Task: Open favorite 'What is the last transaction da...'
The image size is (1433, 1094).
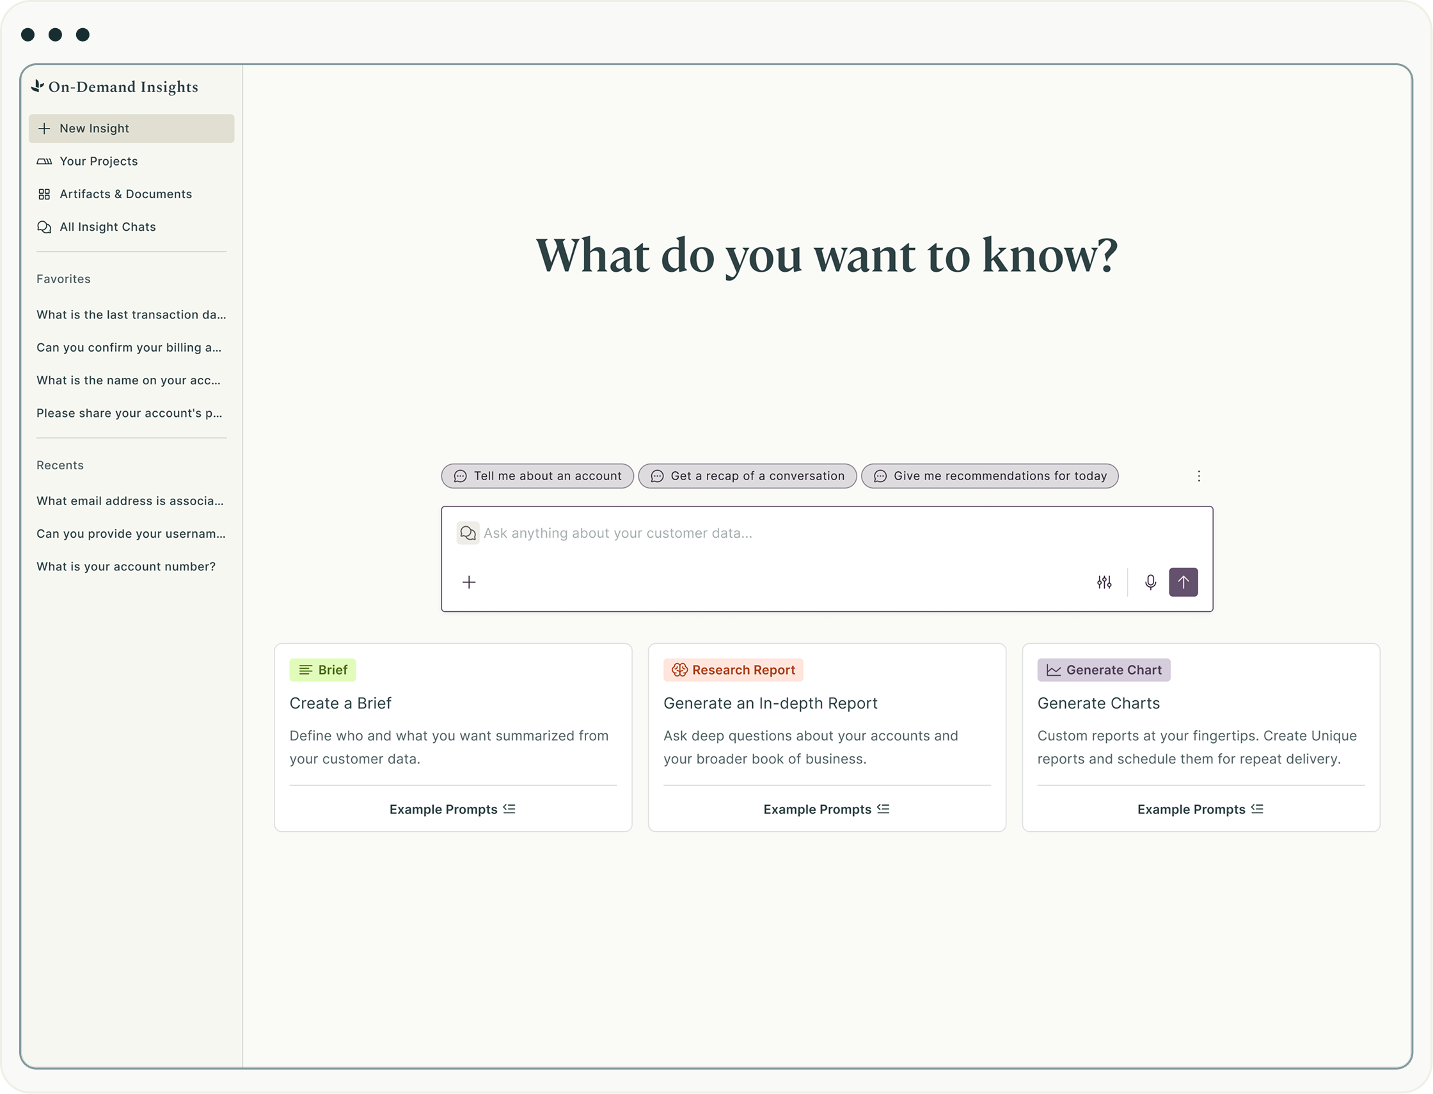Action: [x=132, y=315]
